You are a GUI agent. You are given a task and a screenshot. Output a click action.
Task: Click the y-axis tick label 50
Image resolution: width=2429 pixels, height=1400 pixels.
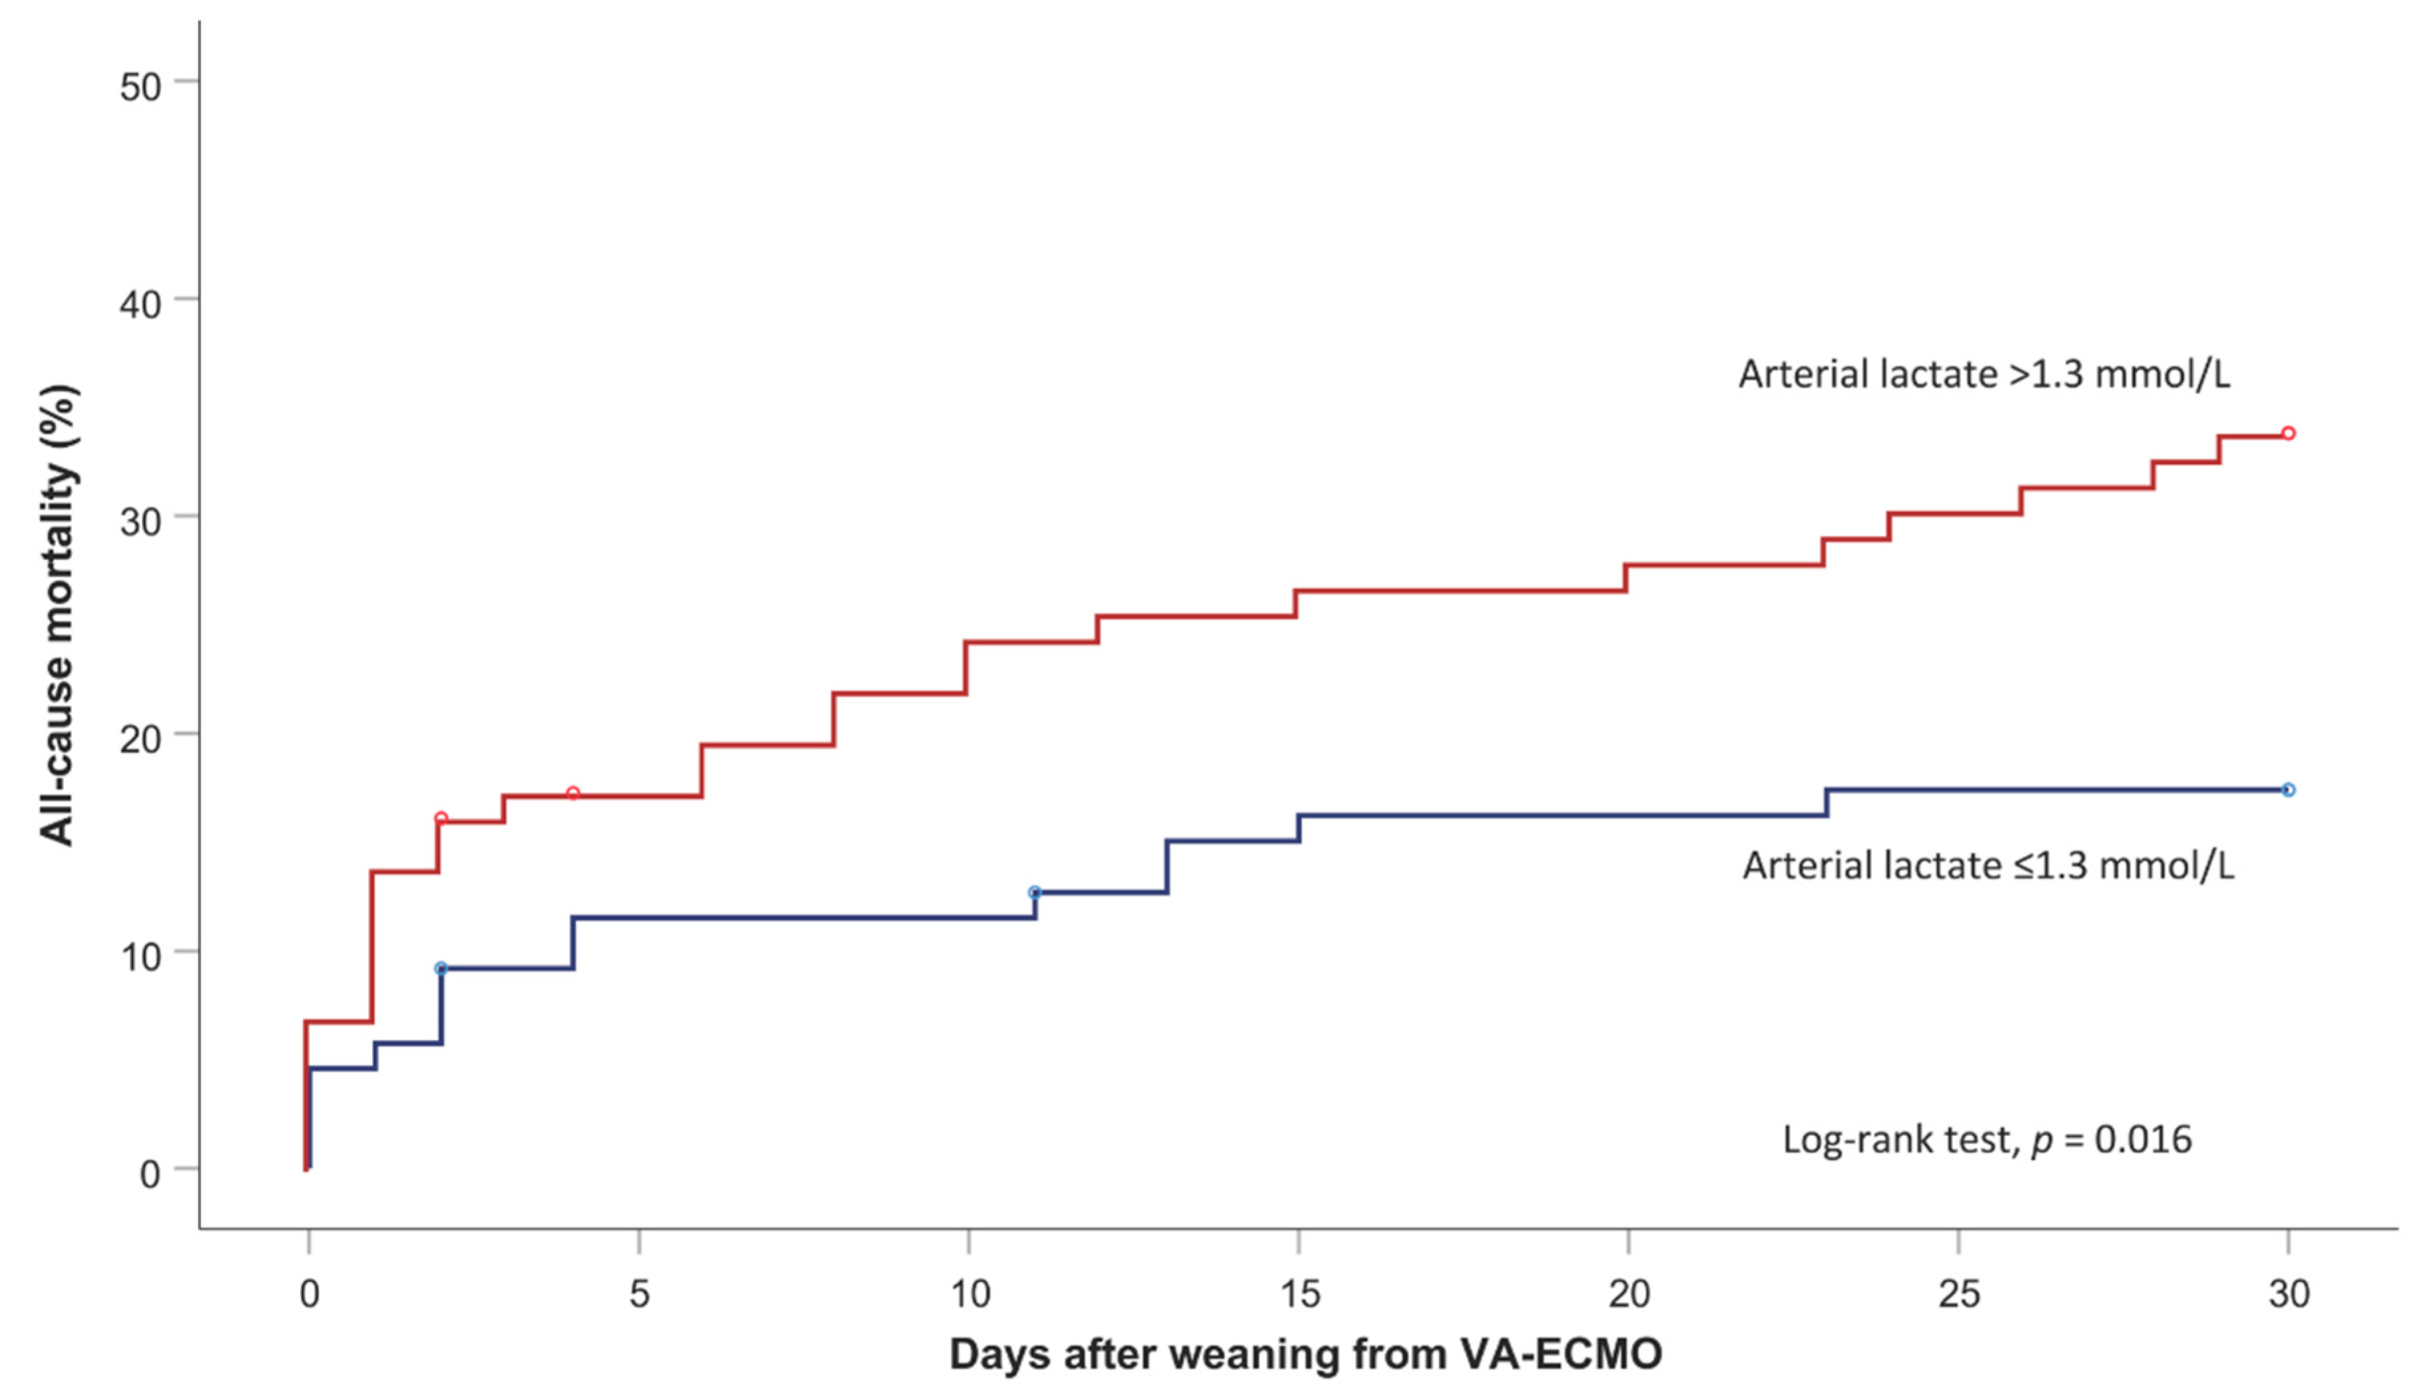(140, 86)
